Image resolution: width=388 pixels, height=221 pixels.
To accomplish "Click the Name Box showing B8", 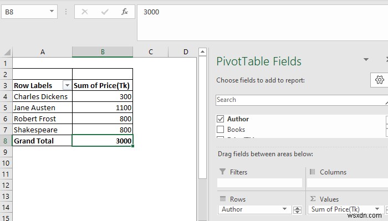I will click(29, 12).
